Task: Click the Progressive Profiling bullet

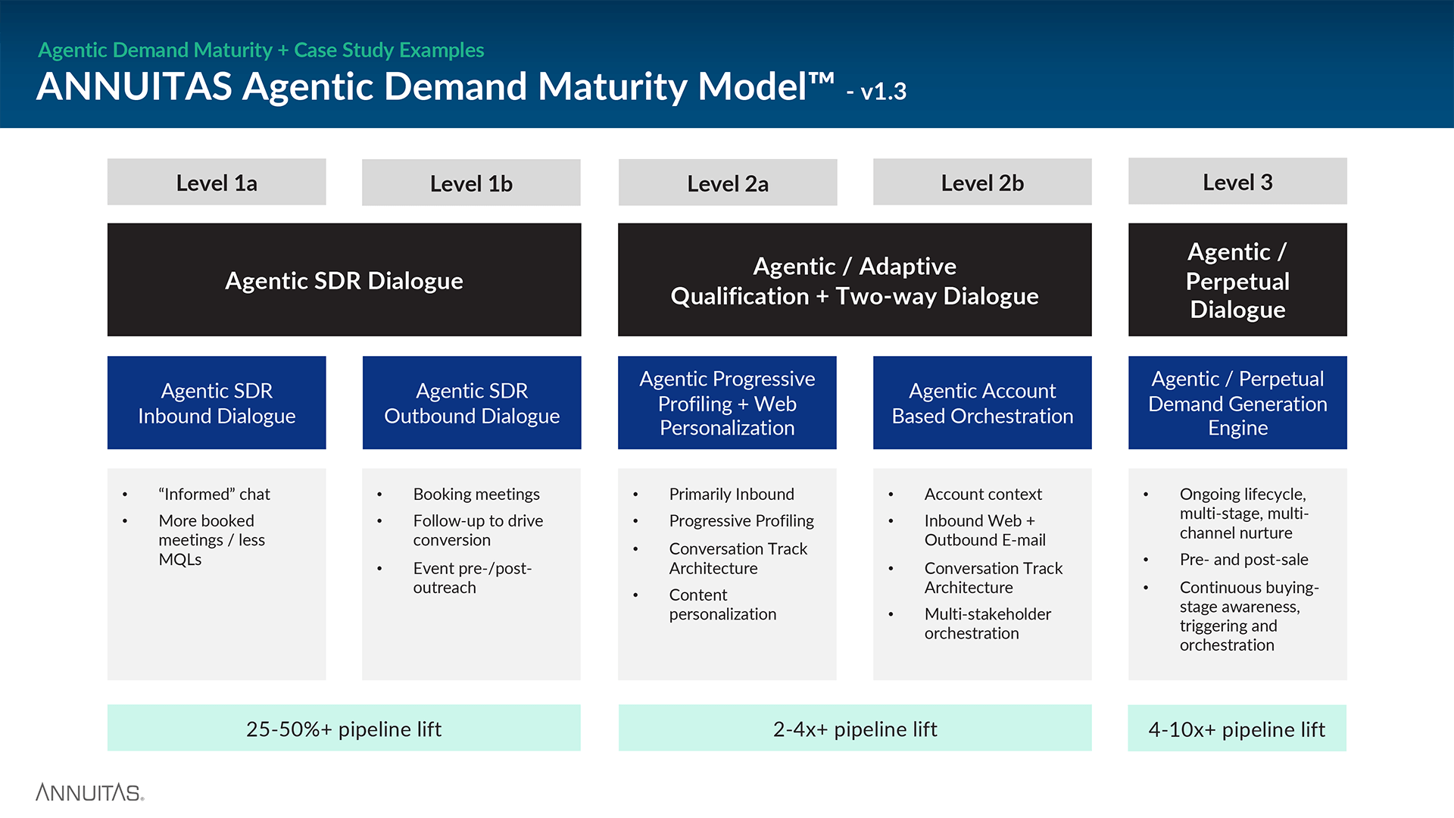Action: (x=741, y=521)
